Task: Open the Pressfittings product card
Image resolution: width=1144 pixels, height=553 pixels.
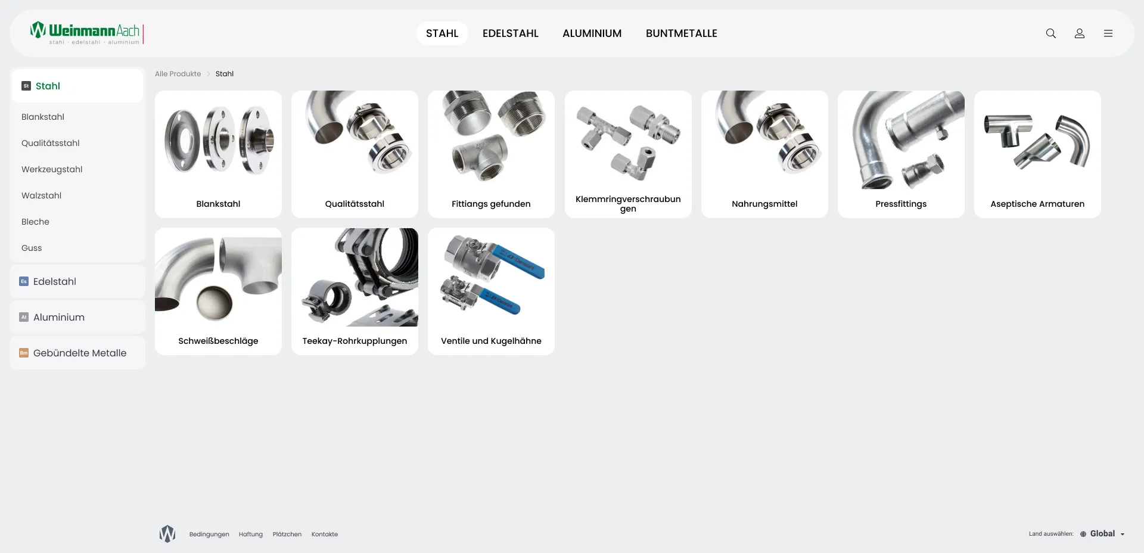Action: (x=901, y=154)
